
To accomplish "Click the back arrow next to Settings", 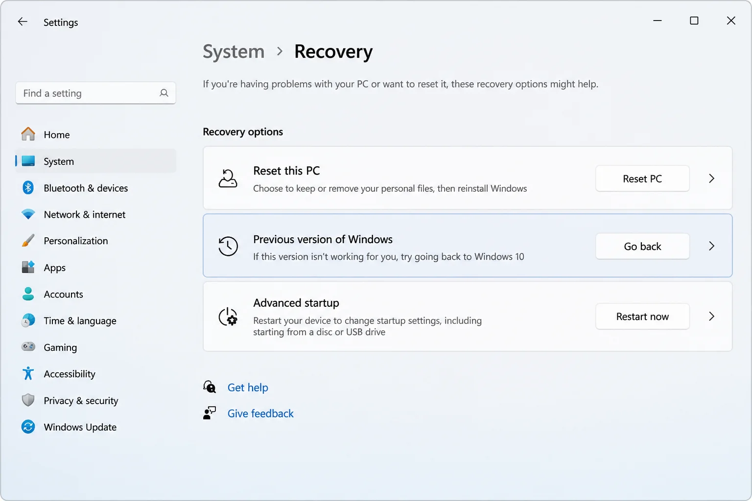I will click(x=23, y=22).
